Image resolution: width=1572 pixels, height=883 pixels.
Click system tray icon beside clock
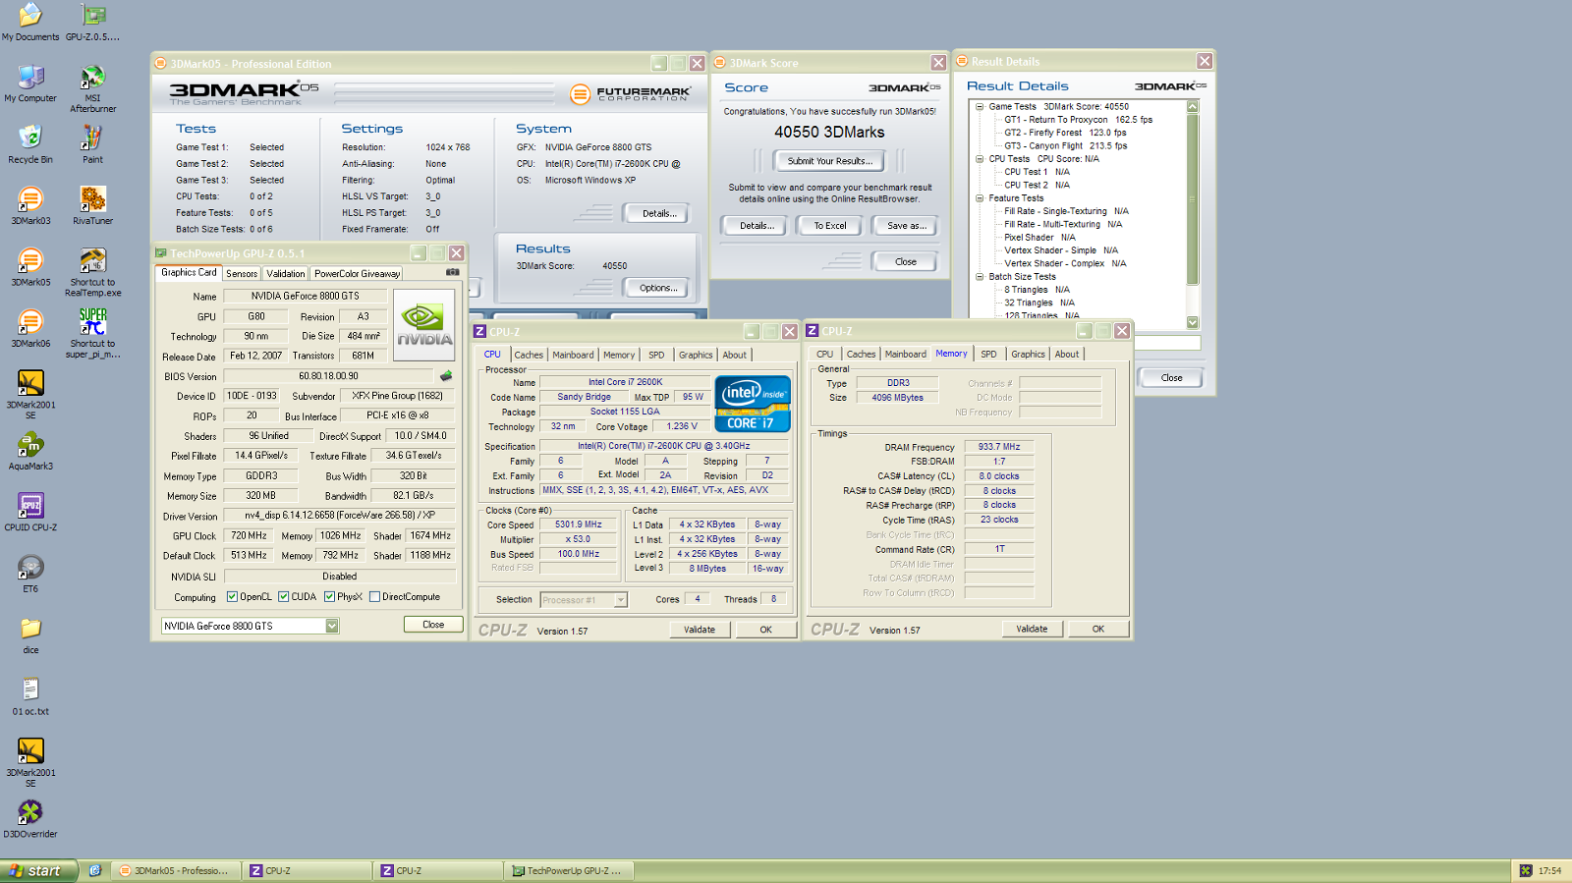(1526, 870)
